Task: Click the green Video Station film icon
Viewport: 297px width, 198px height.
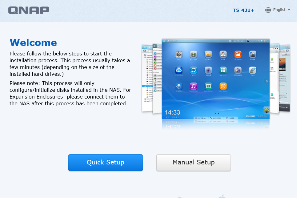Action: coord(208,86)
